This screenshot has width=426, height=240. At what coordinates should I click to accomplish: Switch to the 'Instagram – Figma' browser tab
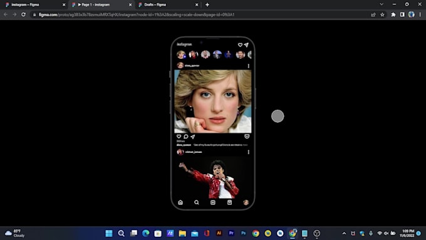click(35, 4)
